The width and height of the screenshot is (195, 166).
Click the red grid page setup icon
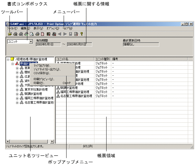pos(42,34)
